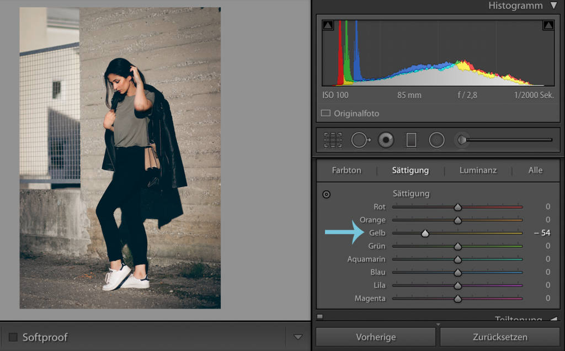Click the 'ISO 100' text under histogram
The height and width of the screenshot is (351, 565).
click(x=335, y=95)
